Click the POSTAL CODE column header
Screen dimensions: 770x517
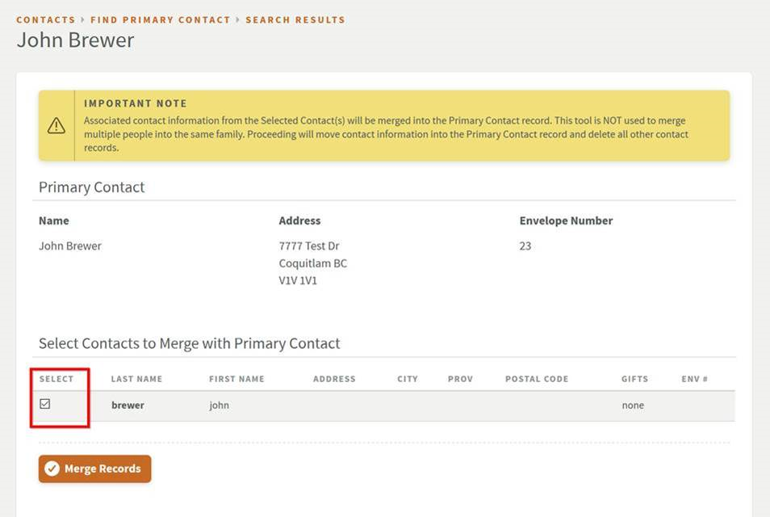pyautogui.click(x=536, y=378)
